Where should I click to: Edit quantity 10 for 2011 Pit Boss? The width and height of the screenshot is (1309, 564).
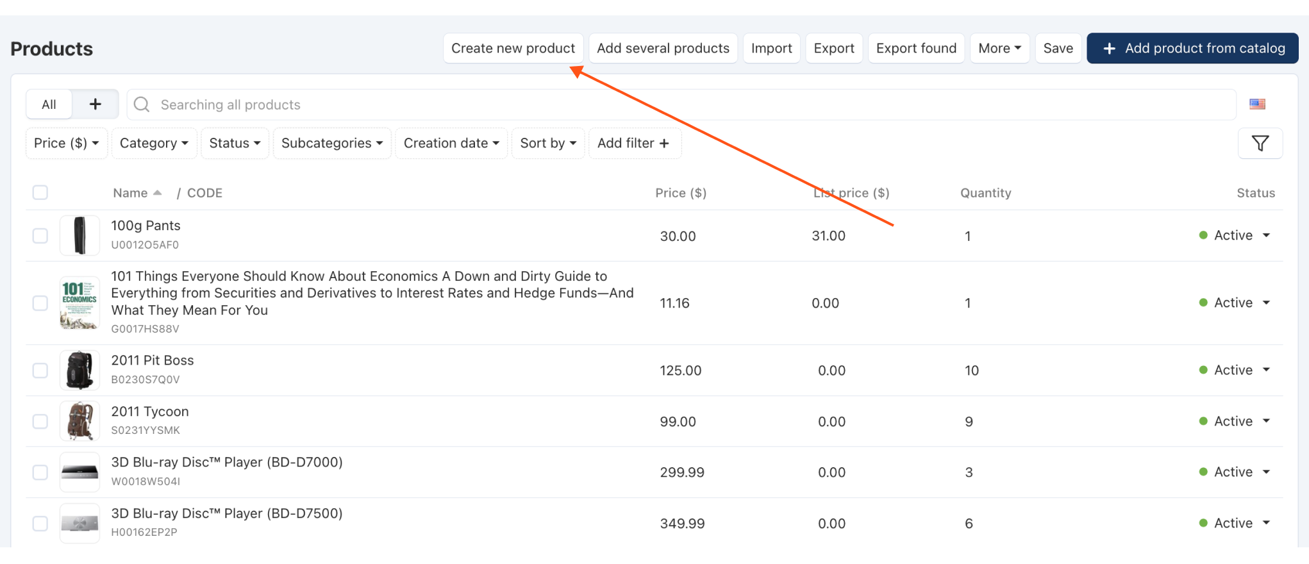pos(972,370)
